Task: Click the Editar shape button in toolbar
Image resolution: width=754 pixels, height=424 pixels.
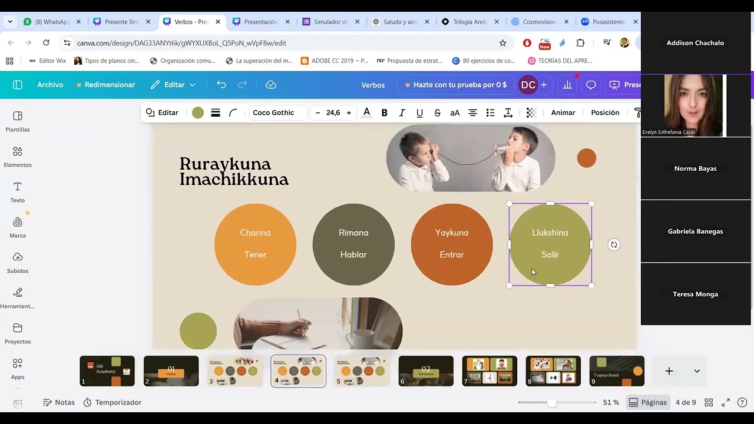Action: click(162, 112)
